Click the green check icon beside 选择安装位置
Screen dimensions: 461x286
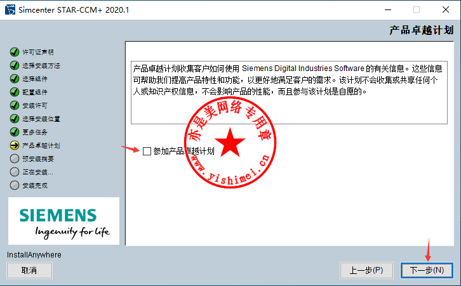coord(15,119)
